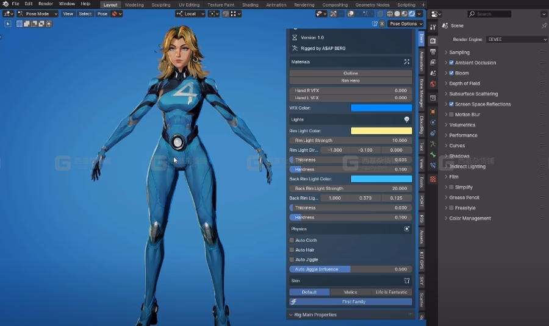The width and height of the screenshot is (549, 326).
Task: Expand the Color Management panel
Action: (470, 218)
